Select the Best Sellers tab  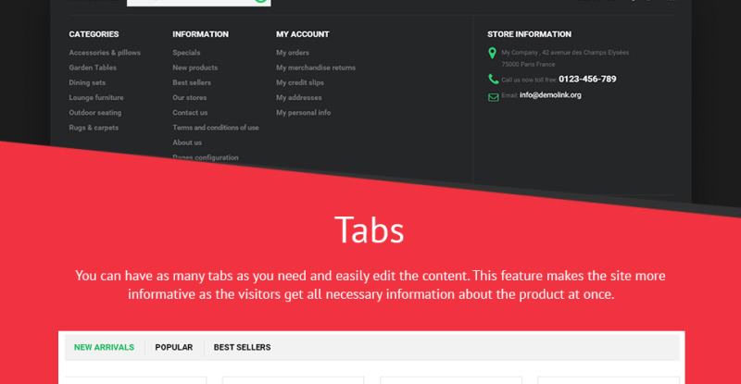(x=242, y=348)
